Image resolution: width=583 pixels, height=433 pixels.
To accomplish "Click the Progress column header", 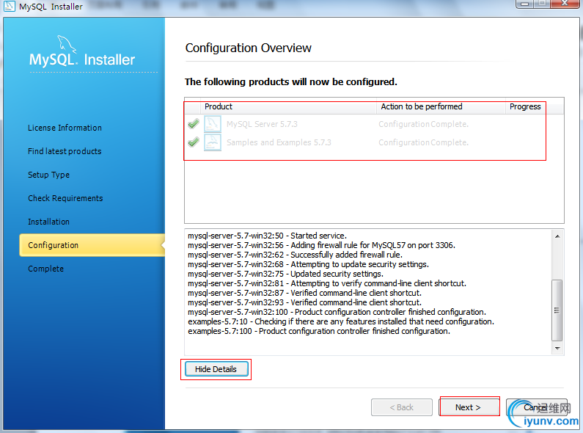I will (x=525, y=106).
